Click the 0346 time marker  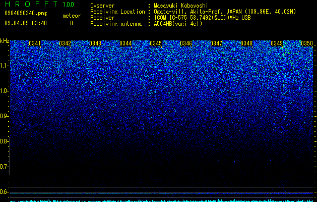(x=186, y=43)
